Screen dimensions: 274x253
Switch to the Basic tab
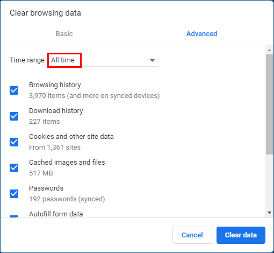point(64,33)
